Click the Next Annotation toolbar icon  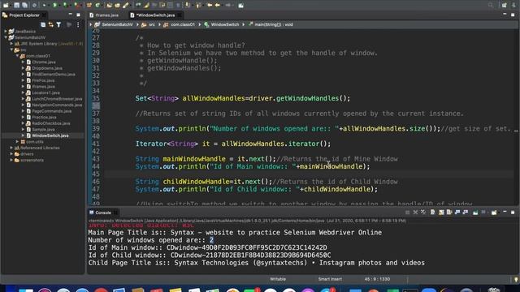188,6
